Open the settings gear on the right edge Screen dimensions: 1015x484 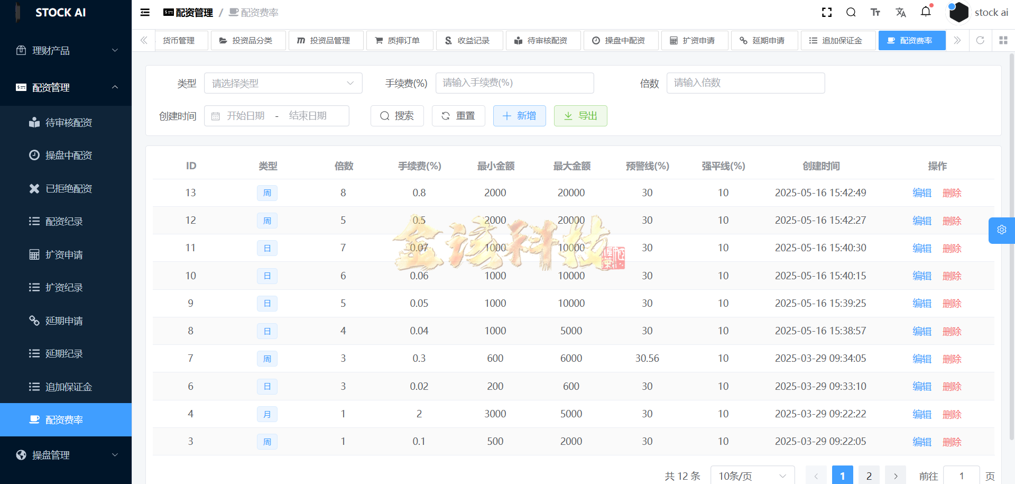click(1002, 230)
